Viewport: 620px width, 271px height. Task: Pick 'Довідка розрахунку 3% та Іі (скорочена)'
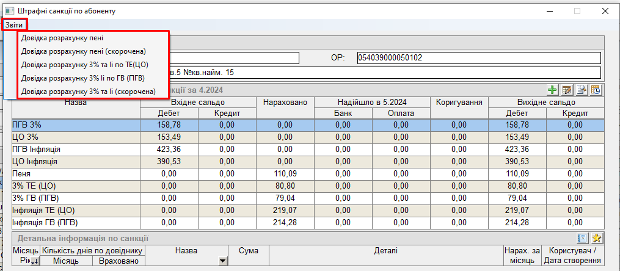[x=88, y=92]
